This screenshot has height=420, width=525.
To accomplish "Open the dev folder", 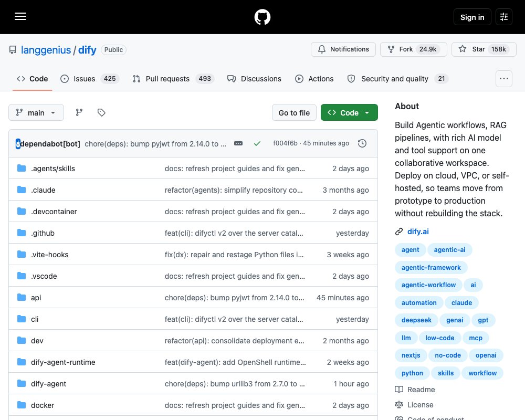I will coord(37,341).
